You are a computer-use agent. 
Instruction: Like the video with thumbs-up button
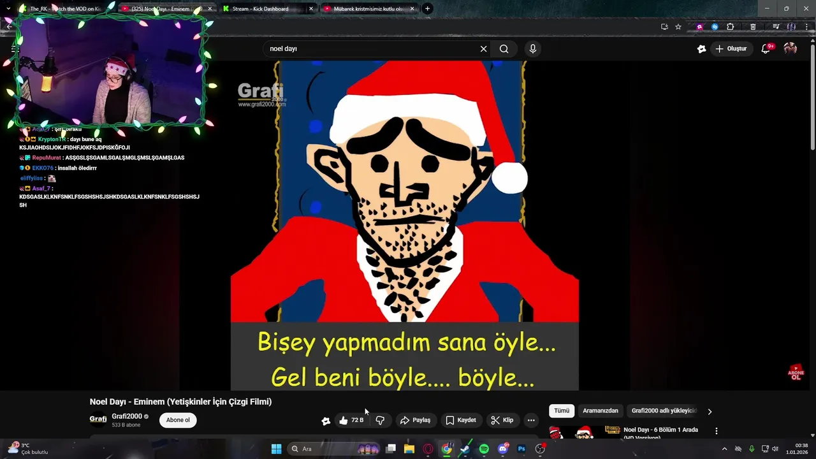[351, 420]
